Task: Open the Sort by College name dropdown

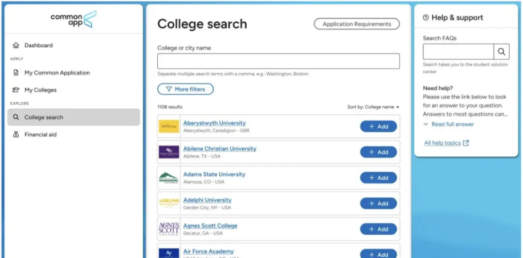Action: point(373,107)
